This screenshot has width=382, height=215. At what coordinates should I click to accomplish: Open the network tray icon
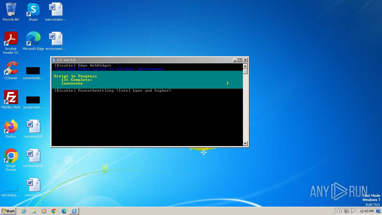[x=346, y=211]
